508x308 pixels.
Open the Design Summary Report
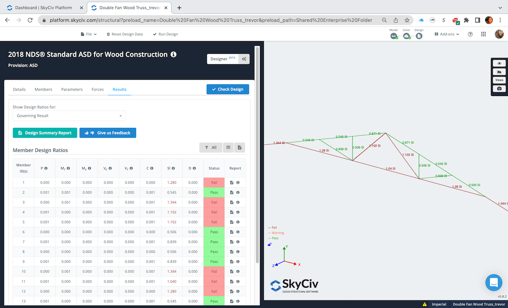[45, 133]
